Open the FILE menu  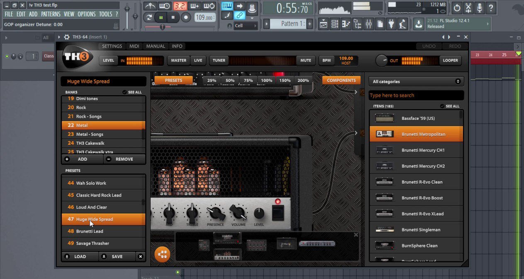9,14
